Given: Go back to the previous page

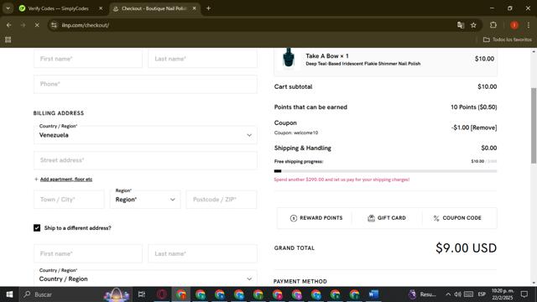Looking at the screenshot, I should (x=9, y=25).
